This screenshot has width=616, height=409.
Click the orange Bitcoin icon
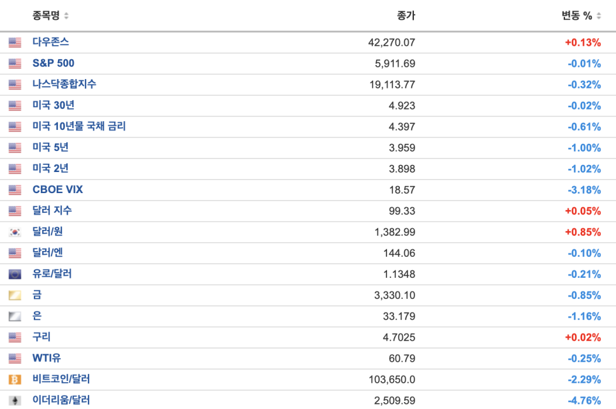[x=15, y=379]
